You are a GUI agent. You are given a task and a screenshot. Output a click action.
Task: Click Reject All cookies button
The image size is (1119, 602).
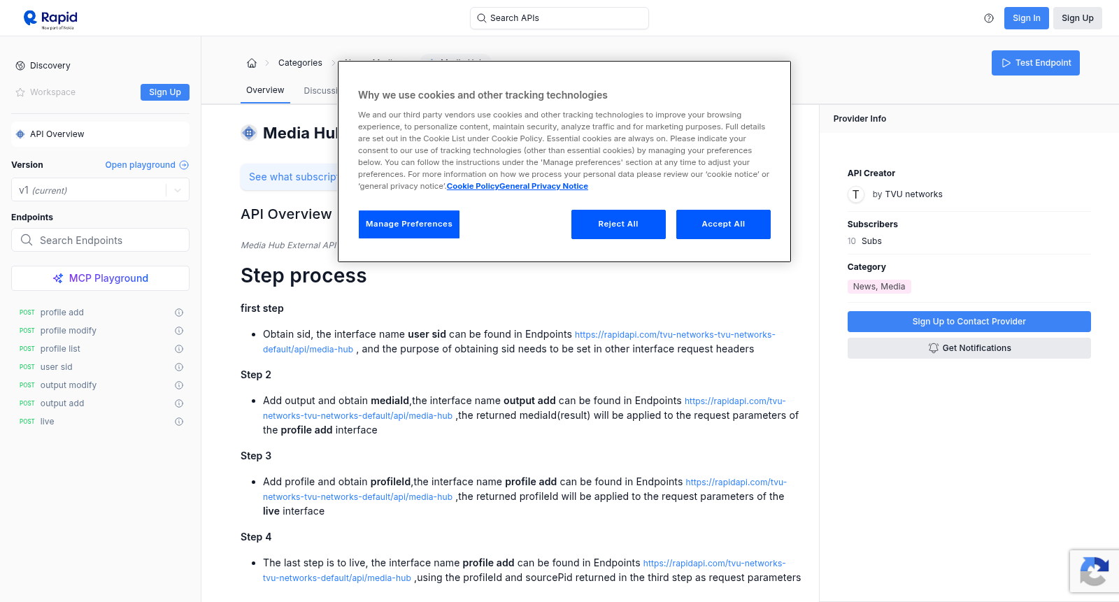[x=618, y=224]
